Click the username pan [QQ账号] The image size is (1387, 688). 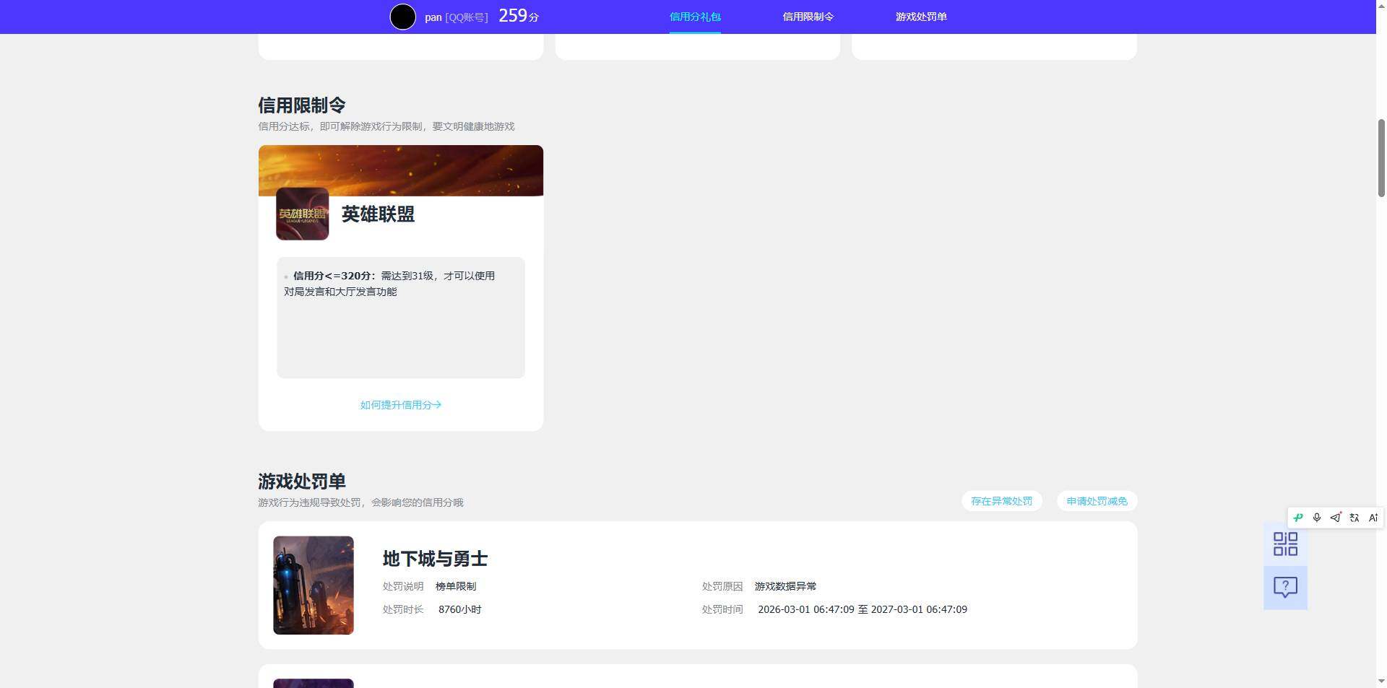pos(456,17)
